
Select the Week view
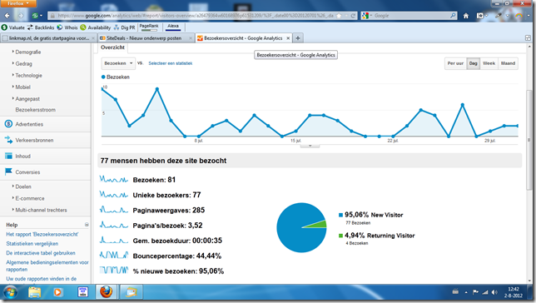click(x=489, y=63)
